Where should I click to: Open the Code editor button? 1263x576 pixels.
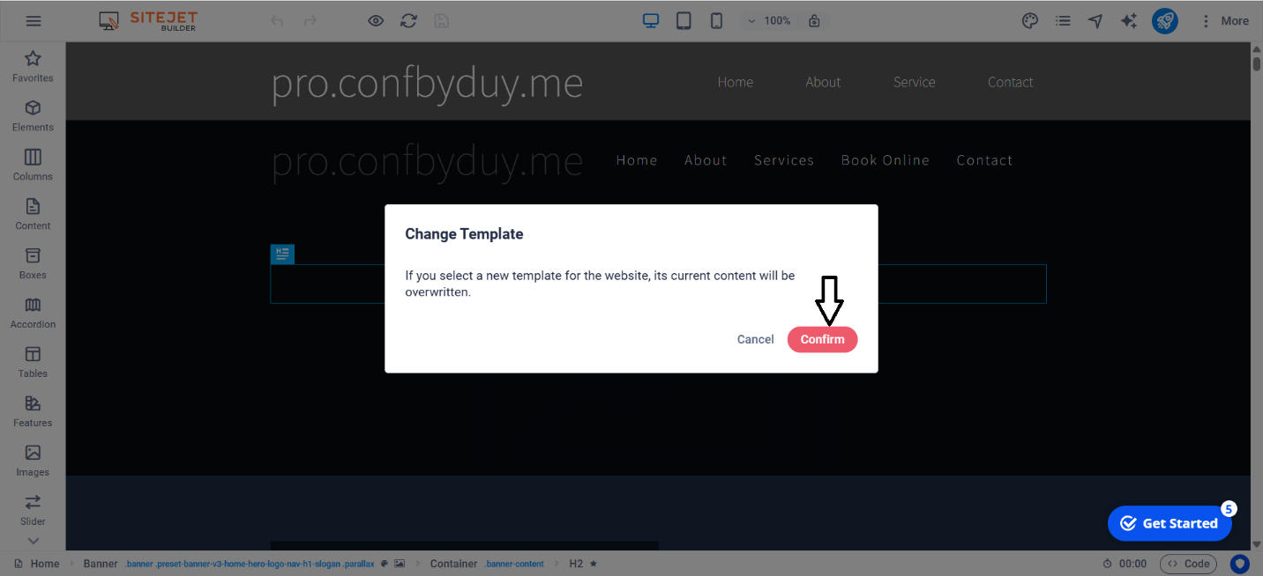click(x=1188, y=564)
